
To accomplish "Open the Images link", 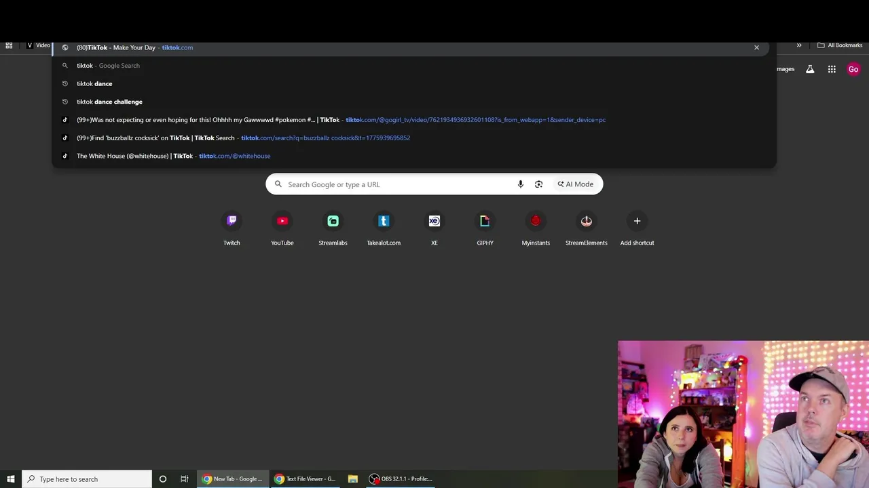I will (x=785, y=69).
